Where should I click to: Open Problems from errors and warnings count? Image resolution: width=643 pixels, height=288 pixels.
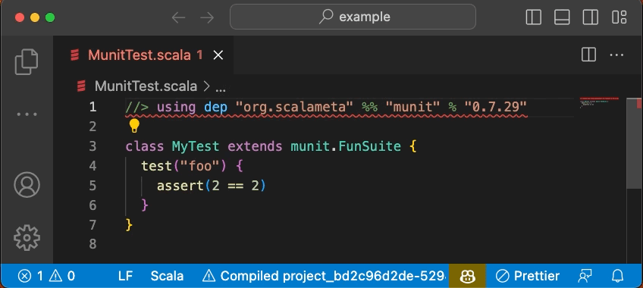click(x=46, y=276)
